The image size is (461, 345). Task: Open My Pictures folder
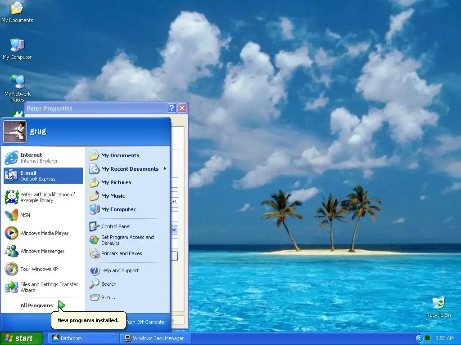[128, 182]
